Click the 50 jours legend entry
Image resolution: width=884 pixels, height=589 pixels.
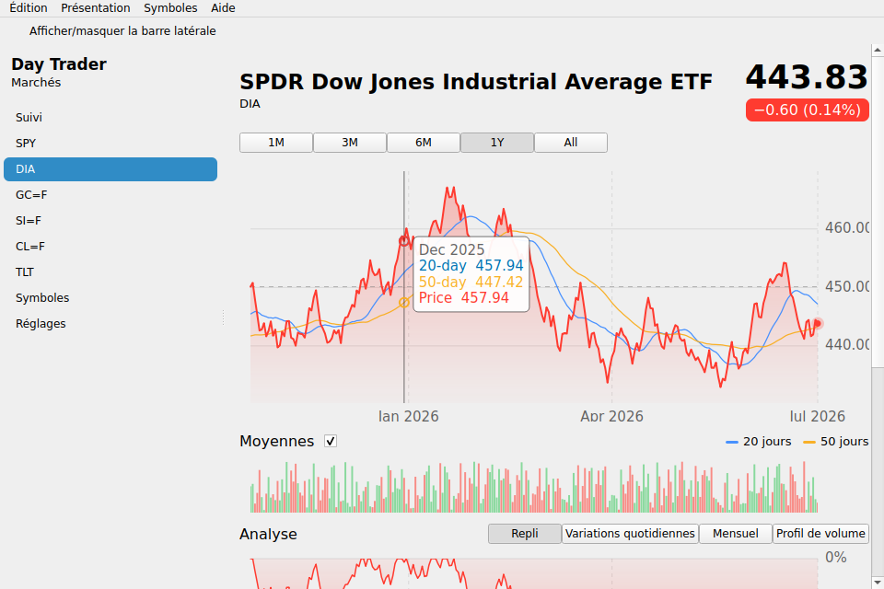(835, 442)
